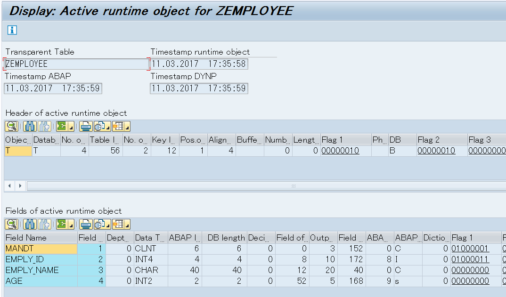The width and height of the screenshot is (506, 297).
Task: Select the EMPLY_ID field name cell
Action: 41,259
